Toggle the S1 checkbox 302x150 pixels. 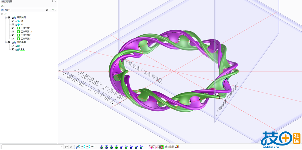[13, 21]
